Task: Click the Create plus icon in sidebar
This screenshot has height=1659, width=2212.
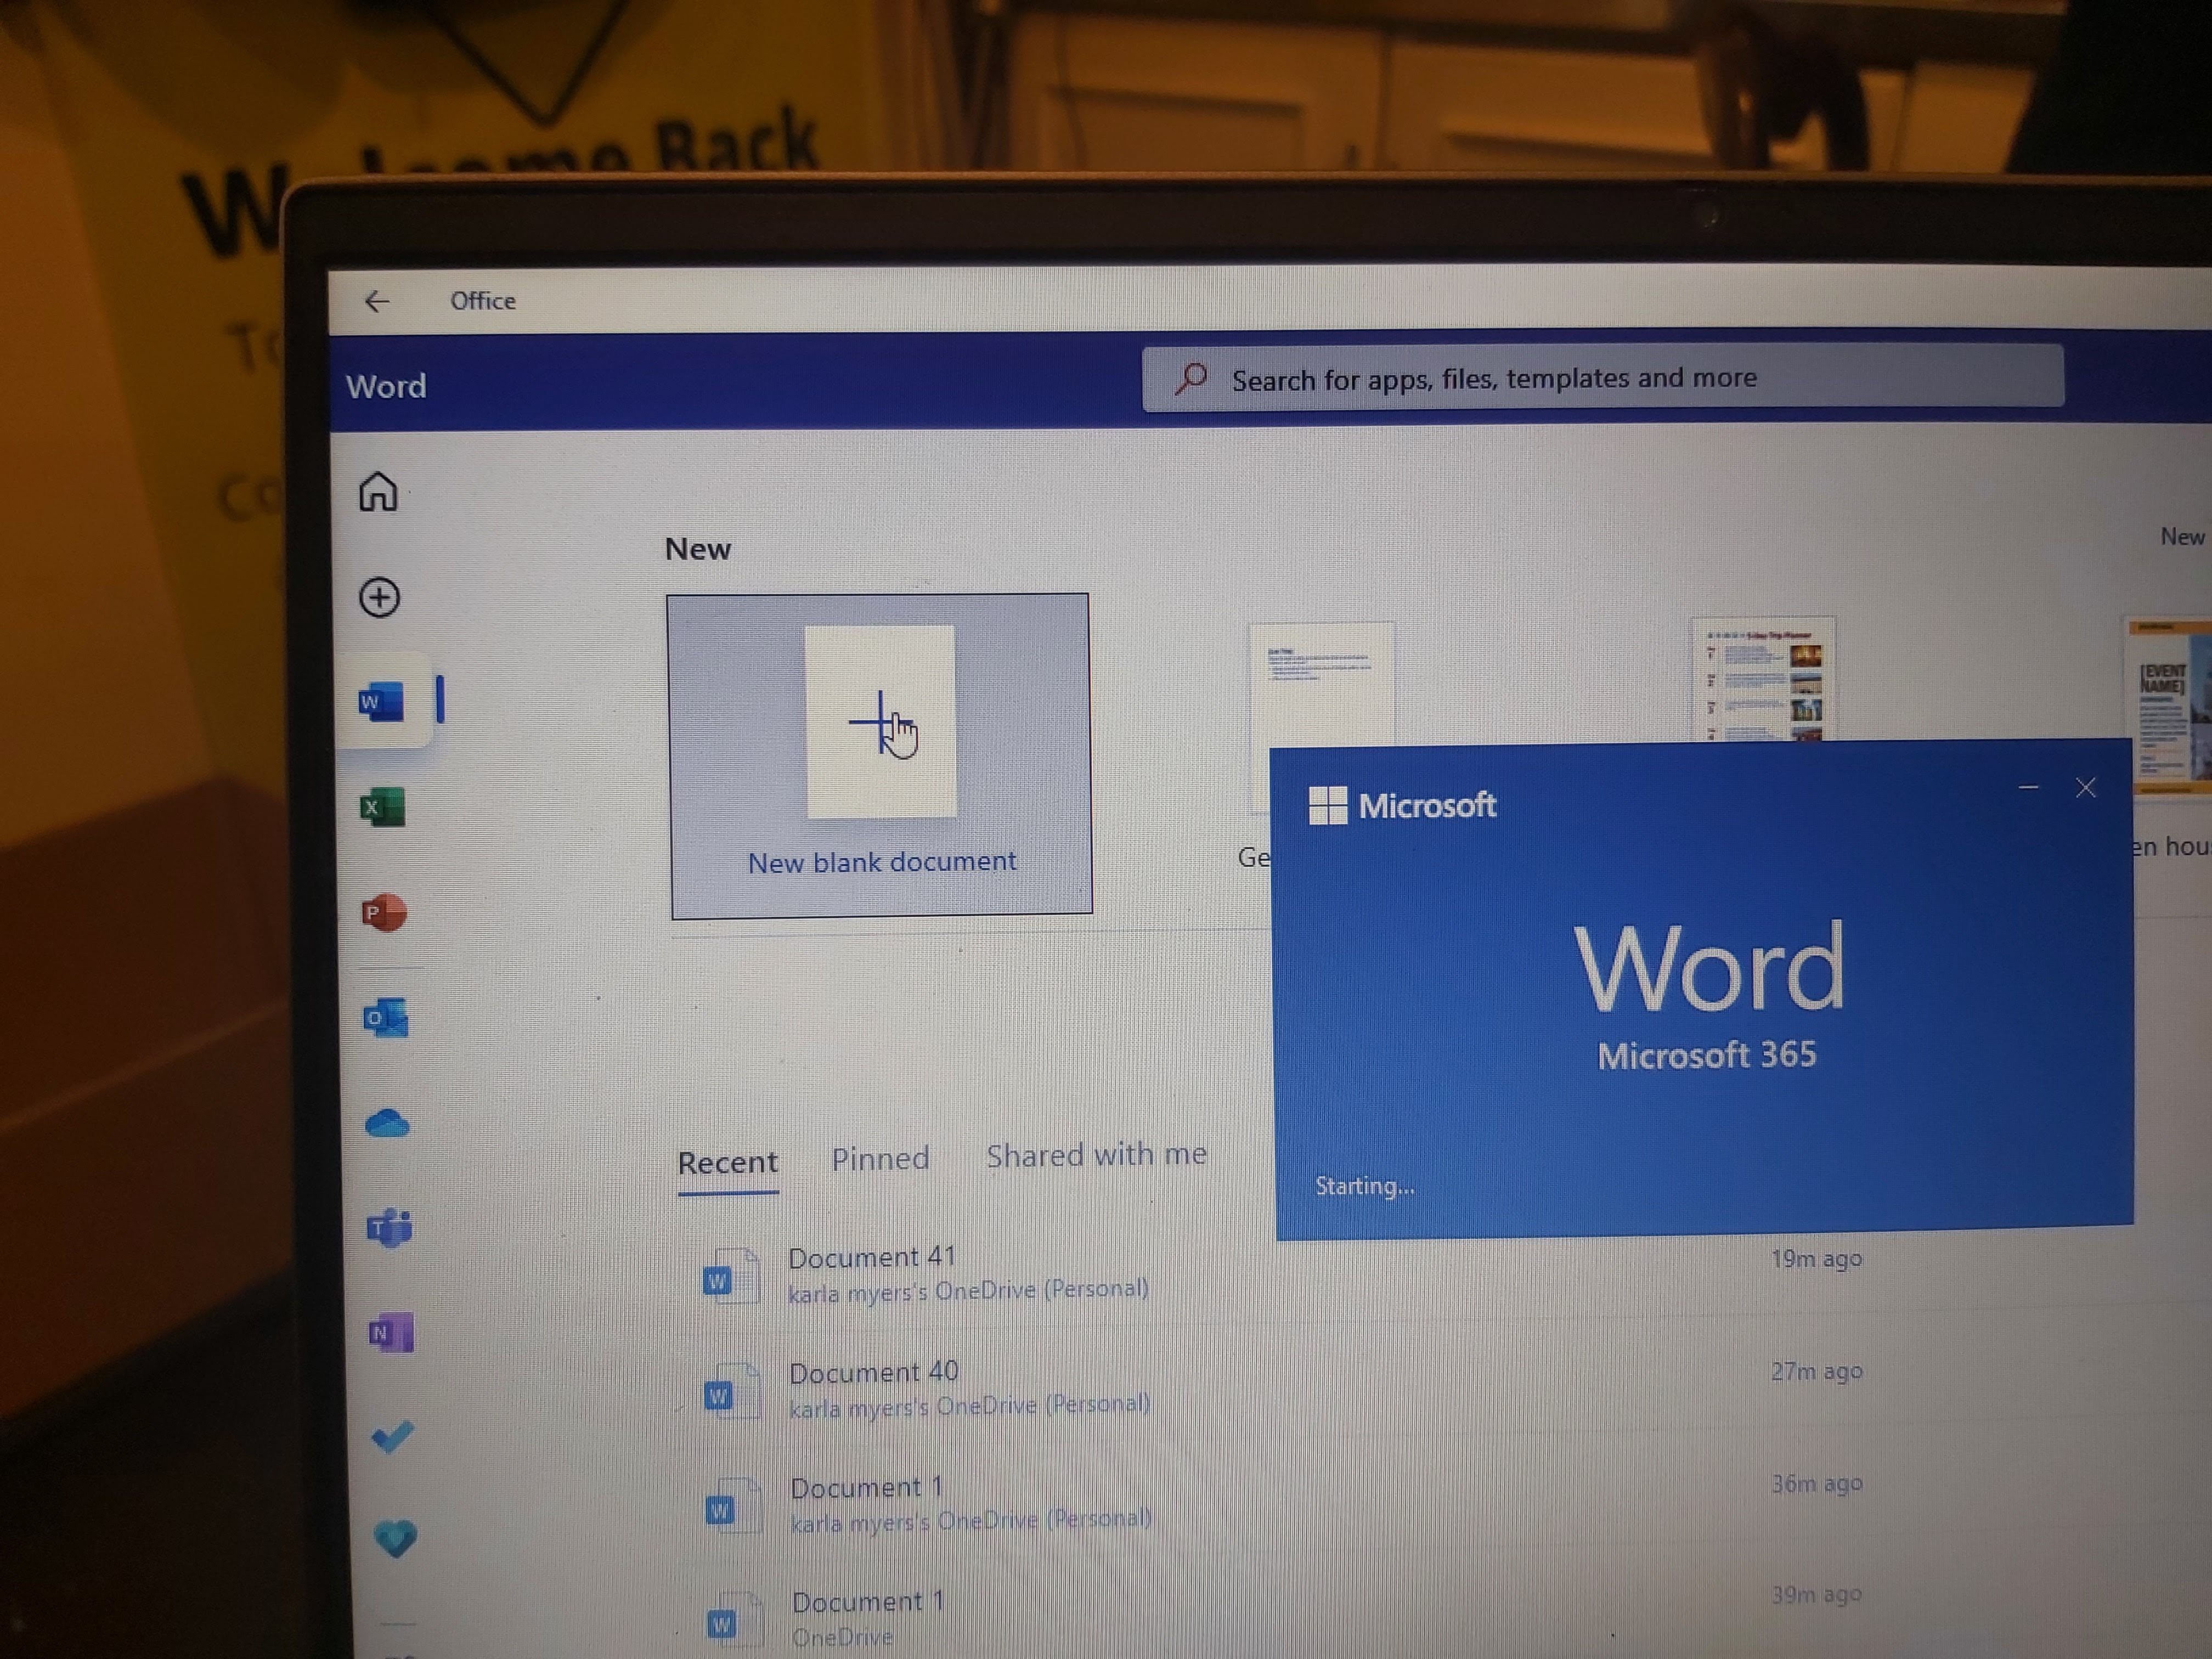Action: click(379, 598)
